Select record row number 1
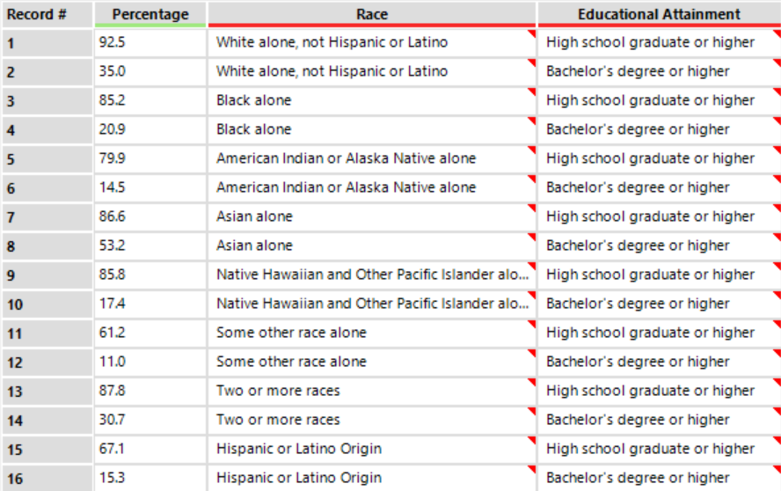The width and height of the screenshot is (781, 491). (x=47, y=43)
